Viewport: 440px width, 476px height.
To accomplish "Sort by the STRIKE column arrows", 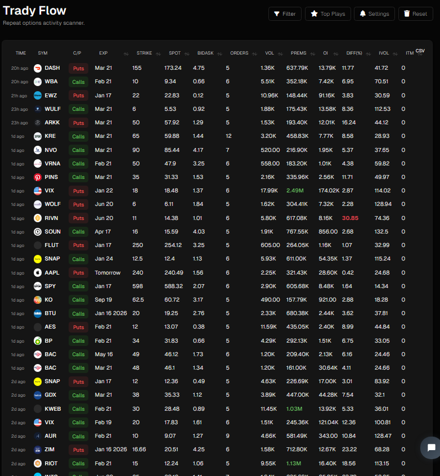I will click(x=158, y=53).
